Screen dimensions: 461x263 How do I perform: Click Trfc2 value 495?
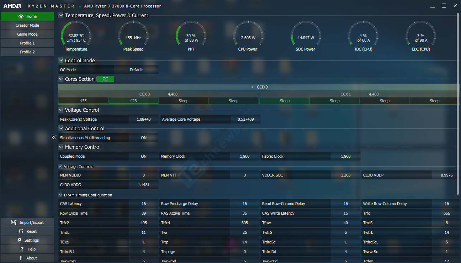(x=144, y=223)
